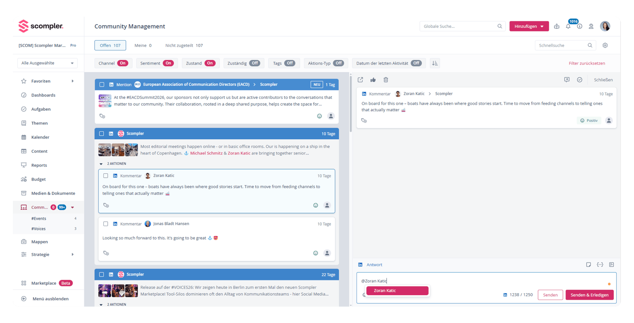
Task: Click tag icon on Zoran Katic comment
Action: click(106, 205)
